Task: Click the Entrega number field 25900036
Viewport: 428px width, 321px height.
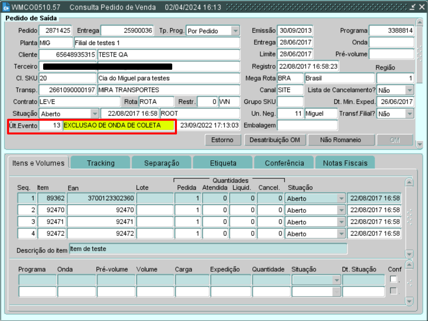Action: click(127, 31)
